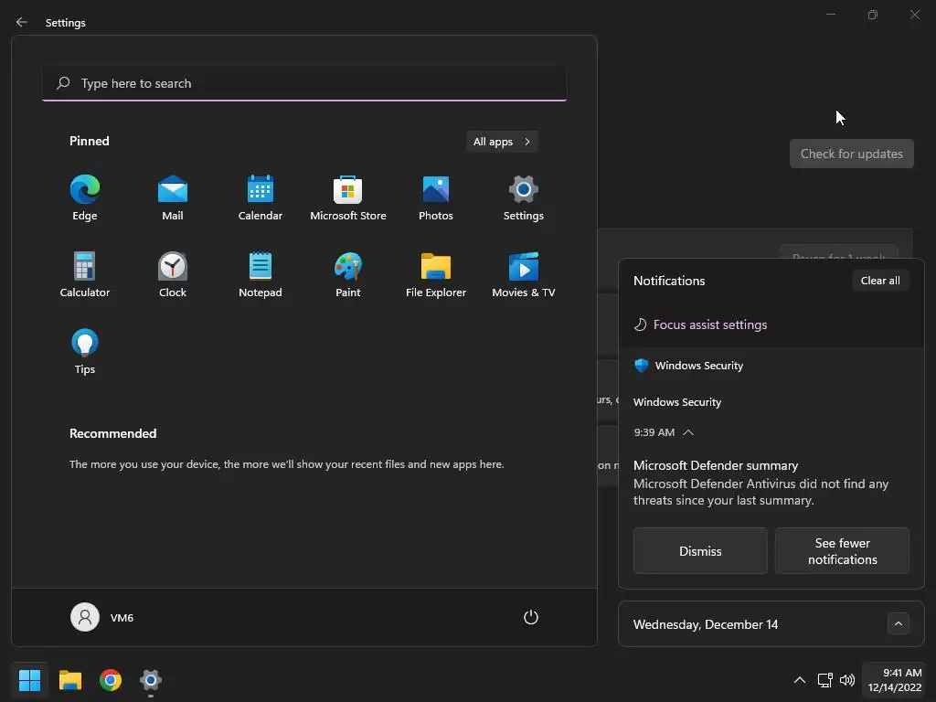Viewport: 936px width, 702px height.
Task: Launch Movies & TV
Action: click(x=524, y=274)
